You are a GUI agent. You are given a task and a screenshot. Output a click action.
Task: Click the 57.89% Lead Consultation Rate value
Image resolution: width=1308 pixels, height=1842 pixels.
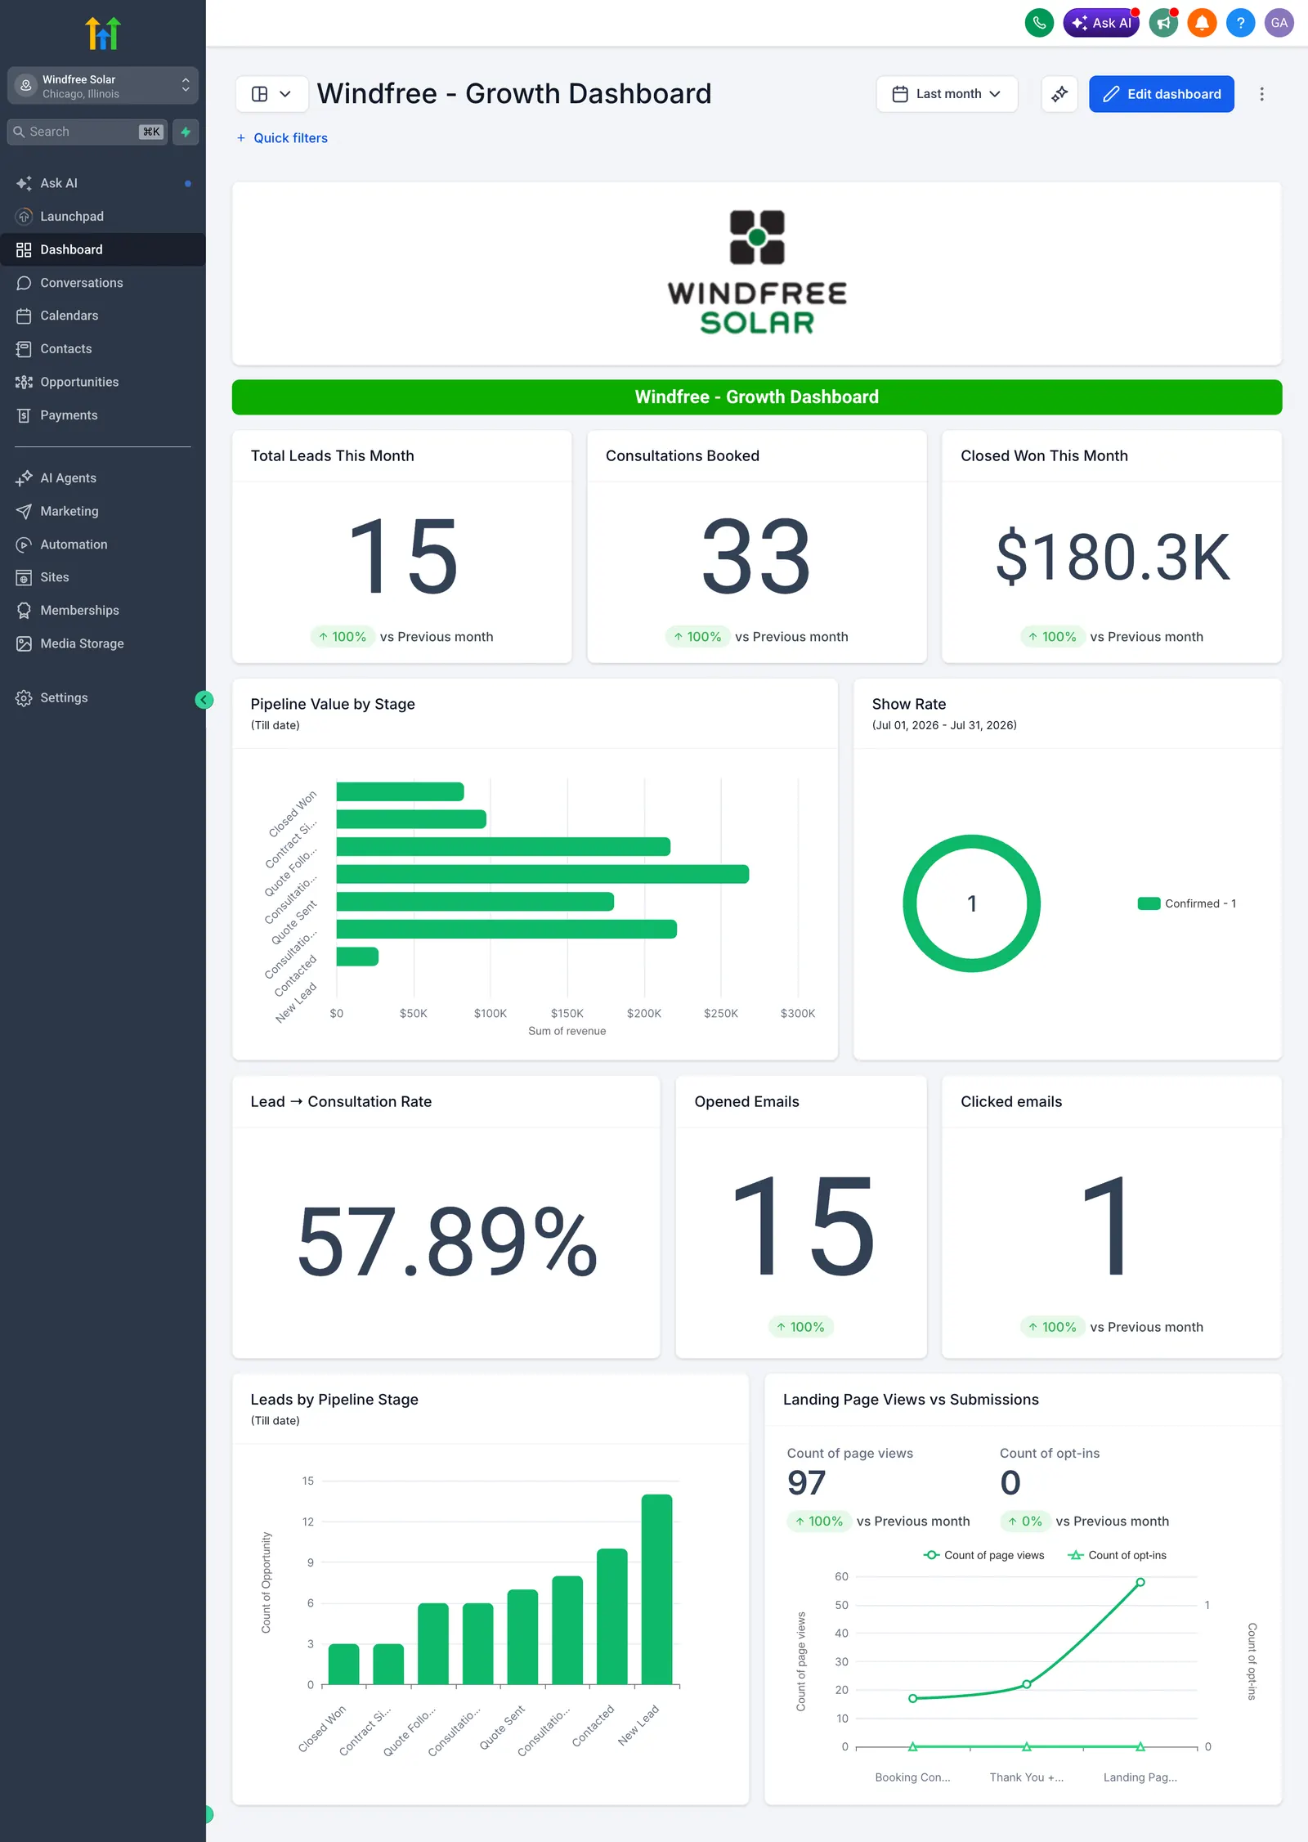(447, 1241)
